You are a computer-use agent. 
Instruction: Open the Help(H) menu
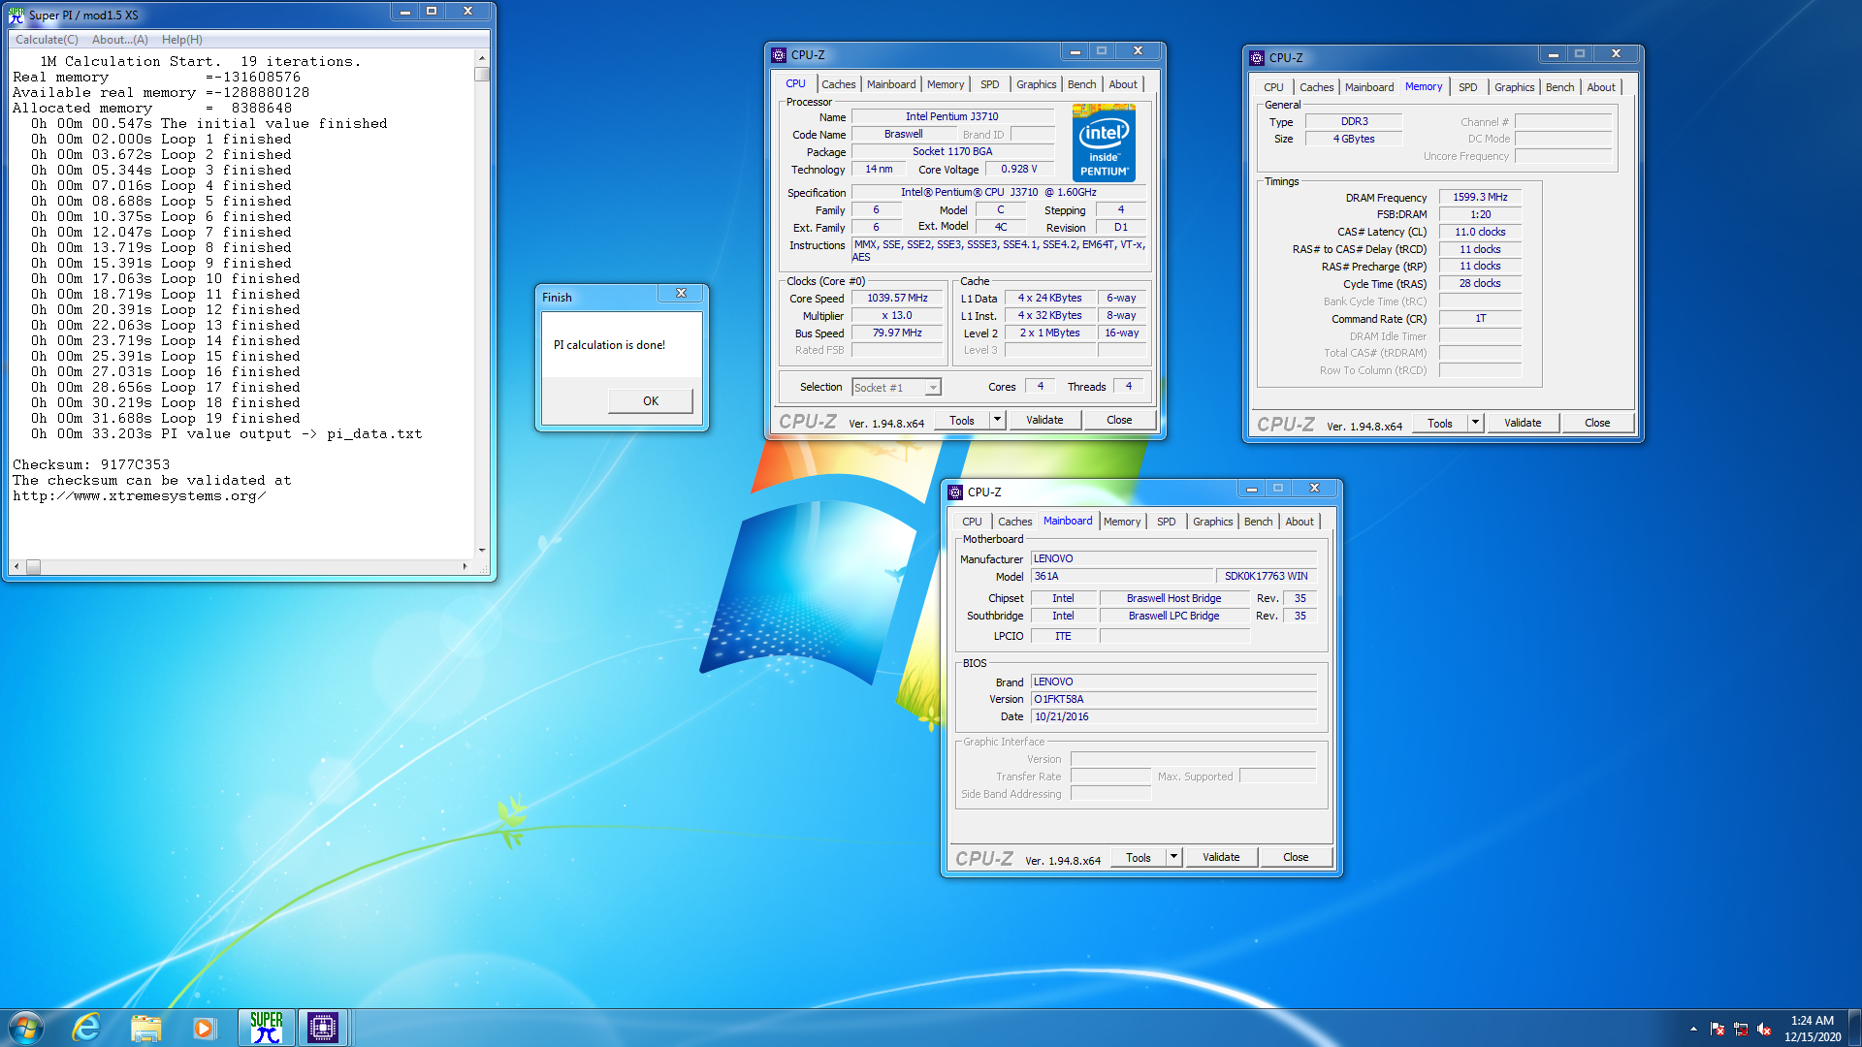tap(182, 40)
